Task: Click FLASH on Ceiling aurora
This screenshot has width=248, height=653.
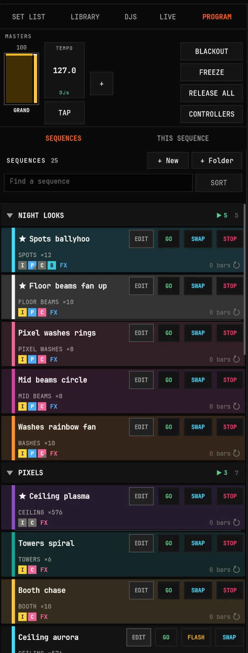Action: point(196,637)
